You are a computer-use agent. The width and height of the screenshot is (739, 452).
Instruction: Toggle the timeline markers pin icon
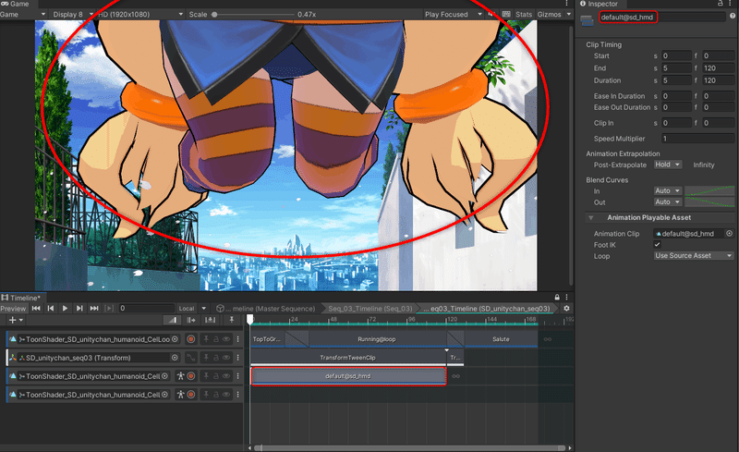232,320
